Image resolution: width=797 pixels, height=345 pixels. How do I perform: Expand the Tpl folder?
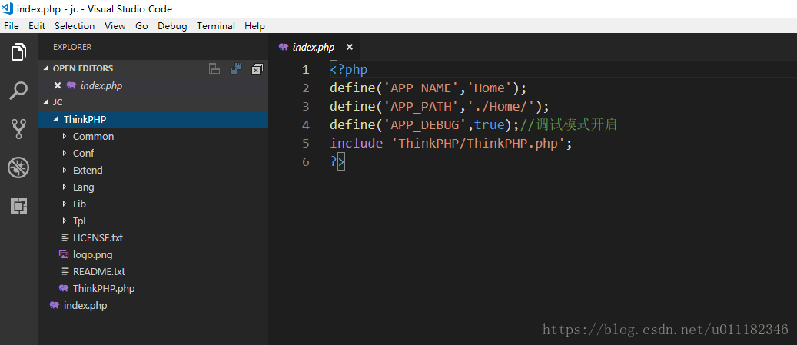pyautogui.click(x=65, y=221)
